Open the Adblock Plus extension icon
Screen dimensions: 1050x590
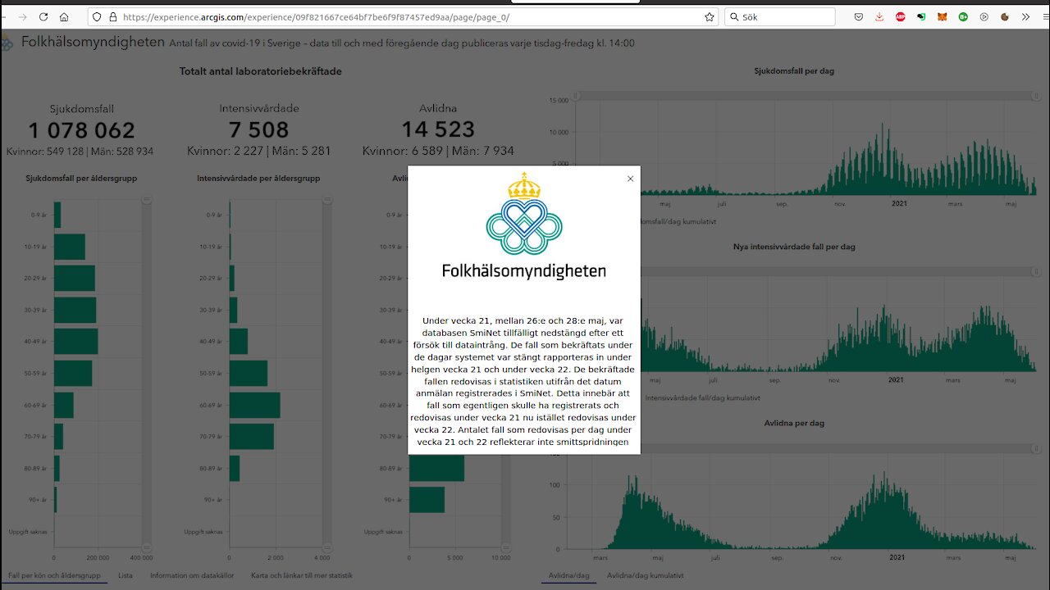coord(901,16)
